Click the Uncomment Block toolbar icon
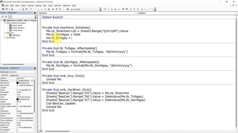 pos(138,9)
